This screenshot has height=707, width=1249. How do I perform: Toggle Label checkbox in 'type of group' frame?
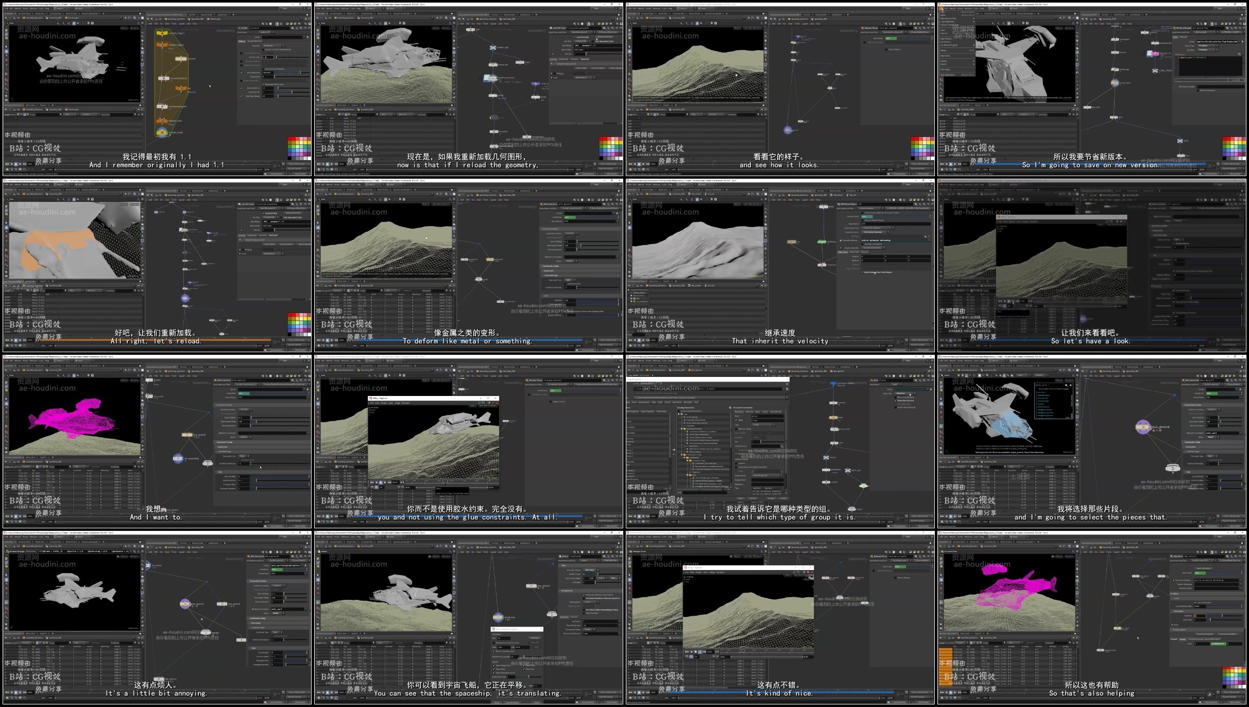736,420
